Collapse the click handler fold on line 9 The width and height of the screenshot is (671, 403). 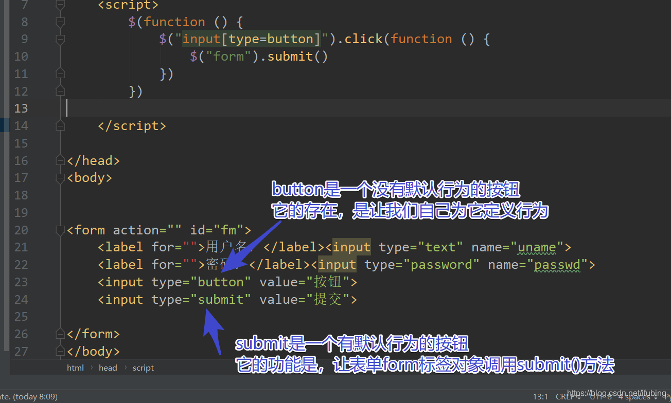(x=60, y=40)
